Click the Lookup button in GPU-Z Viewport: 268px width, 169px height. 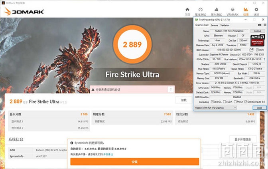coord(258,31)
